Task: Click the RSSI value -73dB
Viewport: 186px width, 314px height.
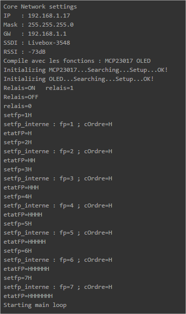Action: [x=36, y=52]
